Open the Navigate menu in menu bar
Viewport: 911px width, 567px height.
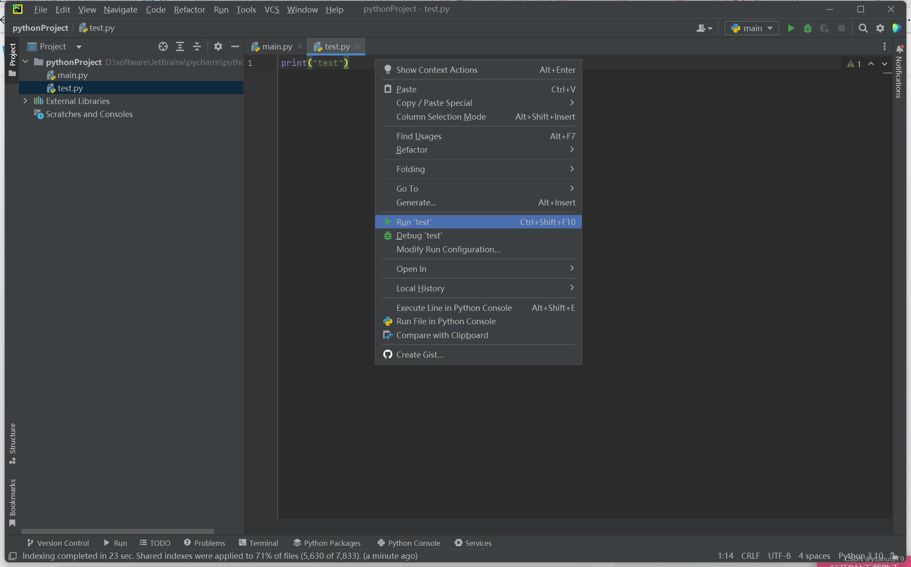tap(121, 10)
